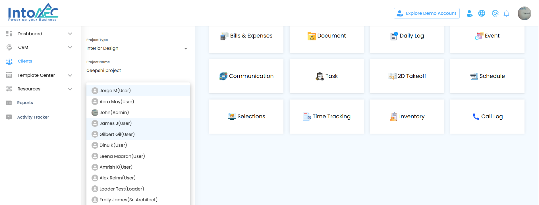Open the notifications bell icon
Image resolution: width=539 pixels, height=205 pixels.
[x=506, y=13]
